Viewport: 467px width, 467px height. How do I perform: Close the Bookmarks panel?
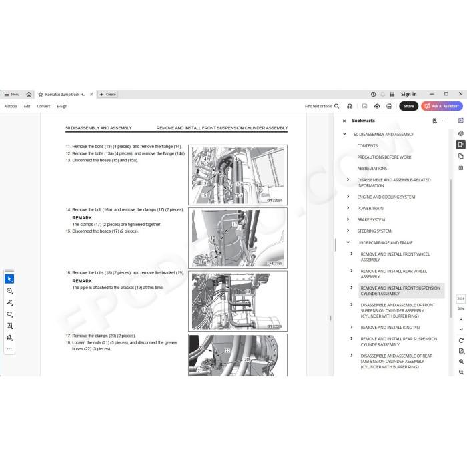(344, 121)
